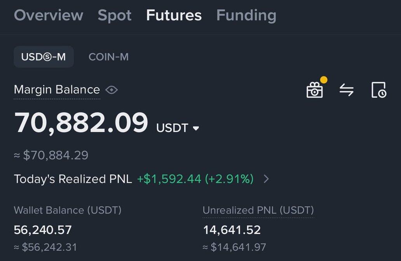Tap the yellow notification dot on gift
401x261 pixels.
pyautogui.click(x=324, y=80)
